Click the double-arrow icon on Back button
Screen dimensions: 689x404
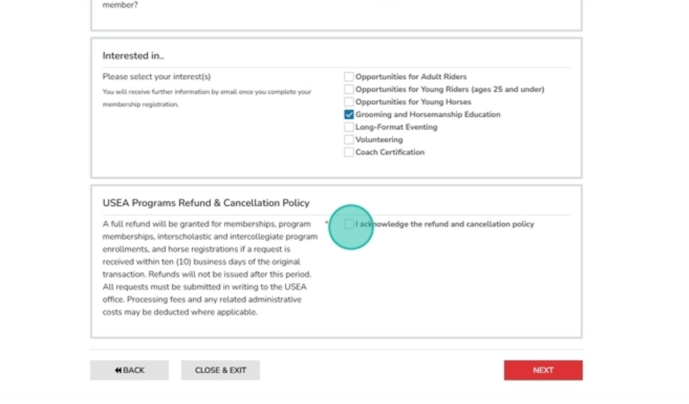click(x=118, y=370)
